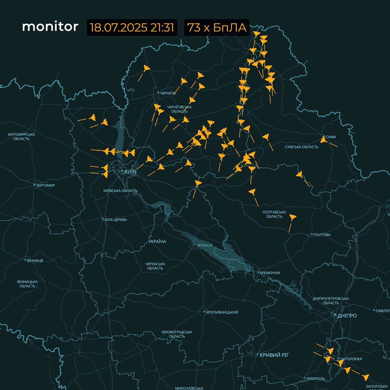The image size is (390, 390).
Task: Click the КІРОВОГРАДСЬКА ОБЛАСТЬ region label
Action: point(177,334)
